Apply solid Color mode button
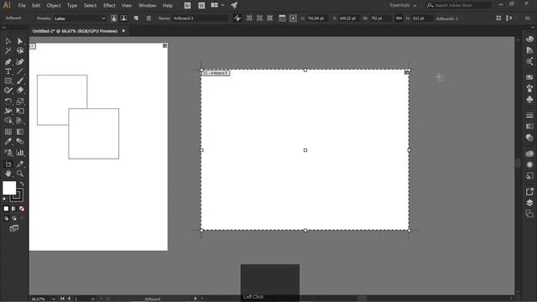This screenshot has height=302, width=537. 6,209
